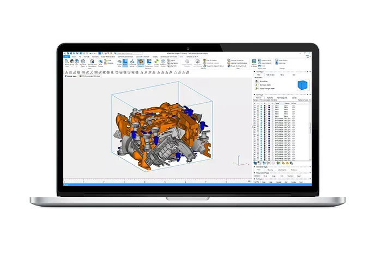Open Part Pages panel options arrow
The height and width of the screenshot is (261, 376).
tap(310, 95)
